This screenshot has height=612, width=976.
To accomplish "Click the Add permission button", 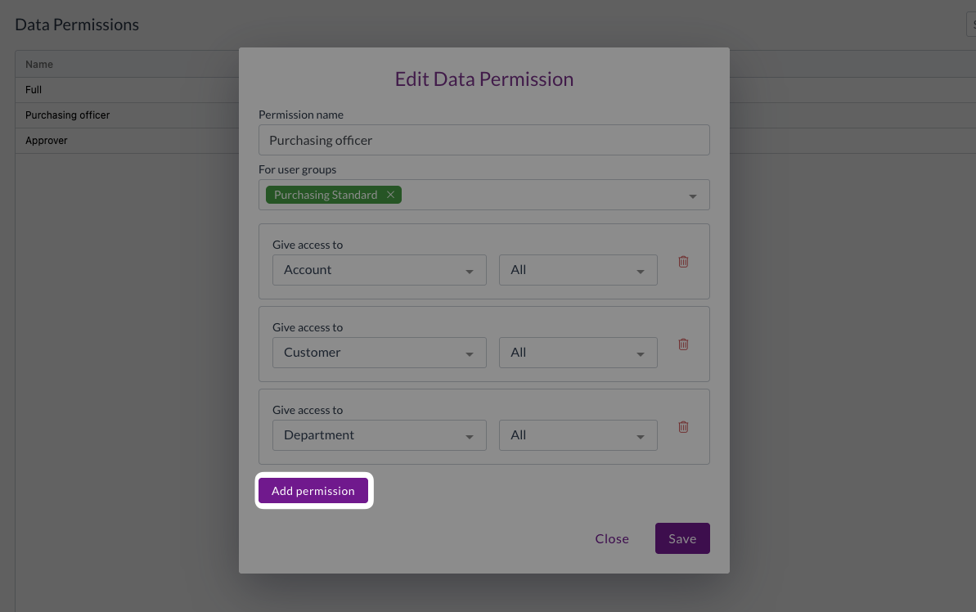I will tap(313, 491).
